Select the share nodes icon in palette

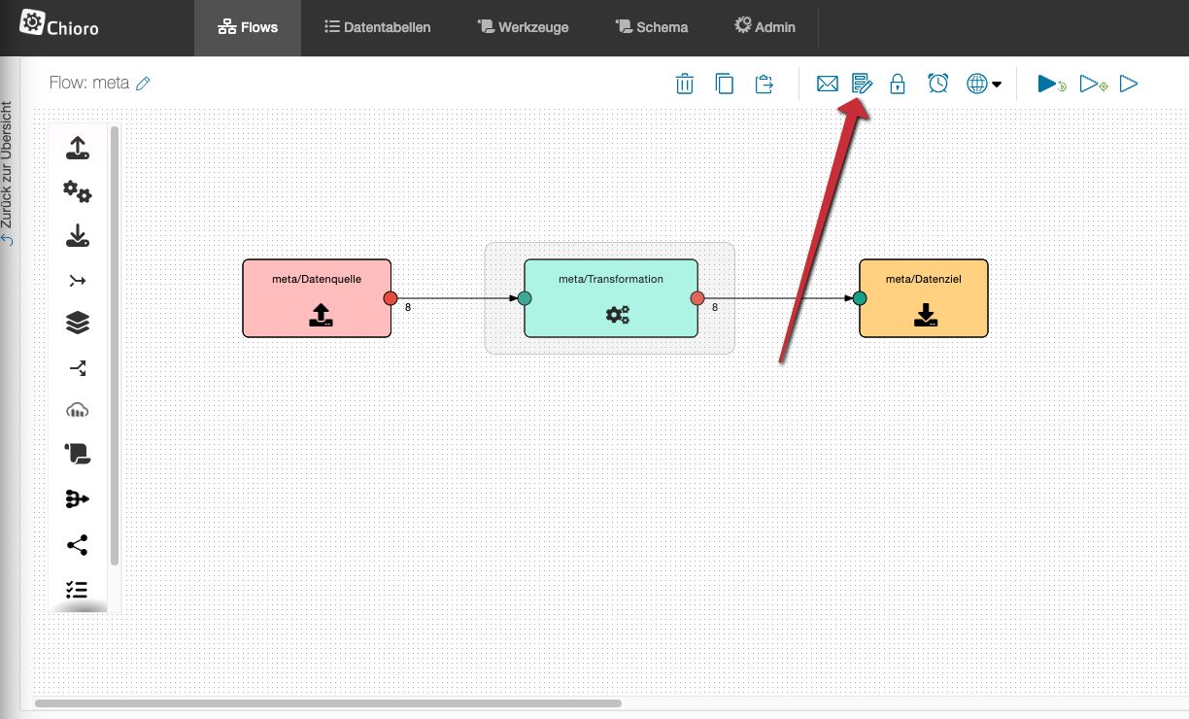coord(78,545)
